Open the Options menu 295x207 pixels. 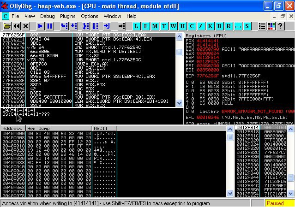[90, 16]
